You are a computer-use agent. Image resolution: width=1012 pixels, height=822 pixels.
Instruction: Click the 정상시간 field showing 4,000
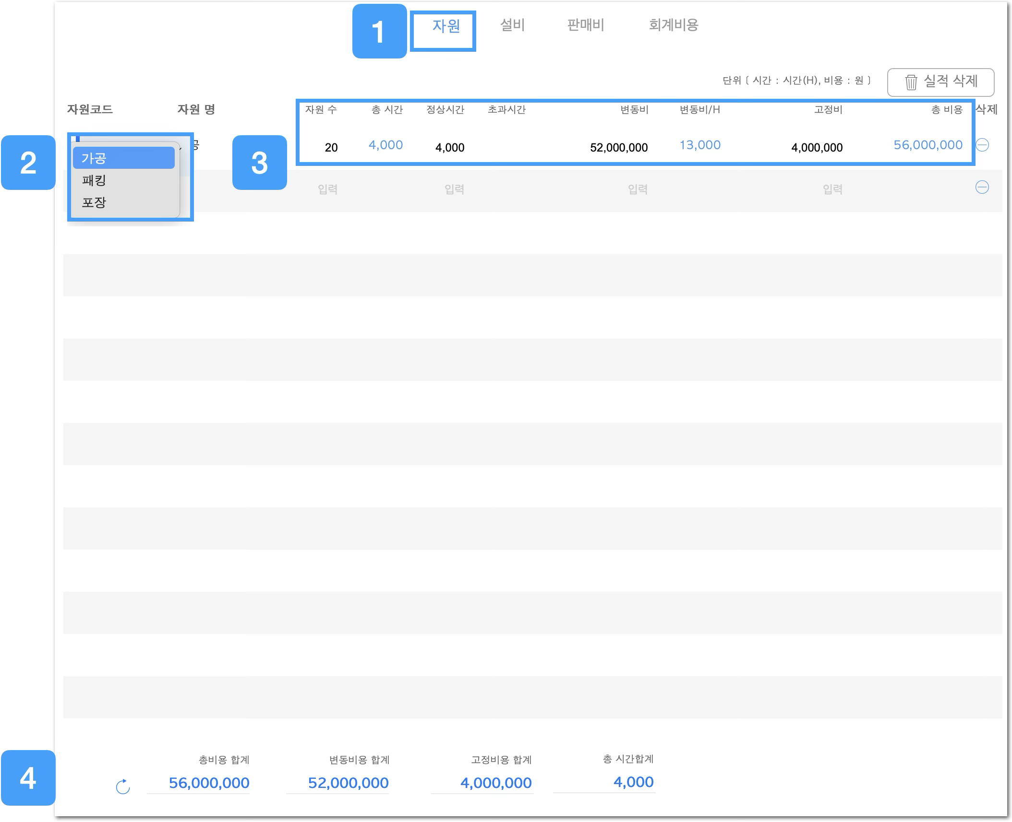click(x=449, y=148)
